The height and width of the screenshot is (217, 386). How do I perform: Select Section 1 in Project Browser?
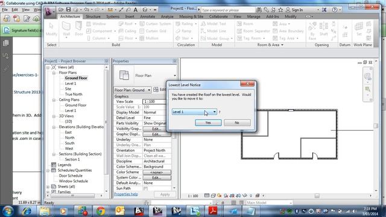point(72,159)
